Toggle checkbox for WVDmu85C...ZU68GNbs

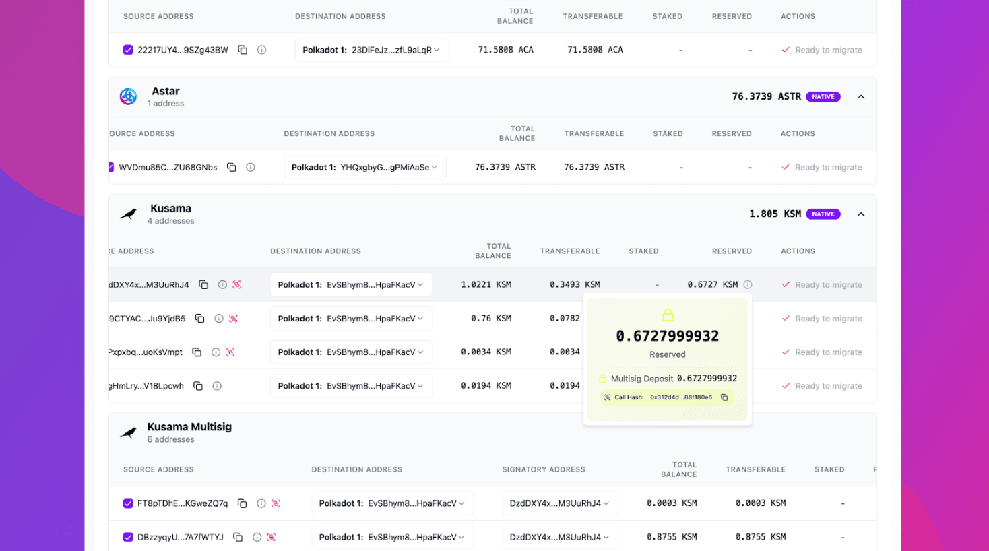(111, 167)
